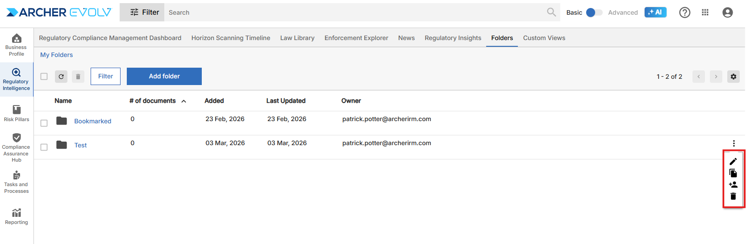Click into the Search input field
The height and width of the screenshot is (244, 746).
point(353,12)
